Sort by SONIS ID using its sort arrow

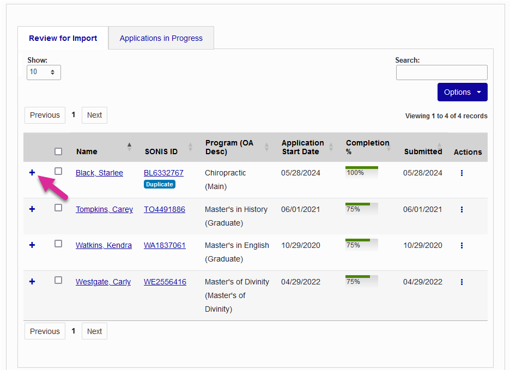pyautogui.click(x=190, y=147)
